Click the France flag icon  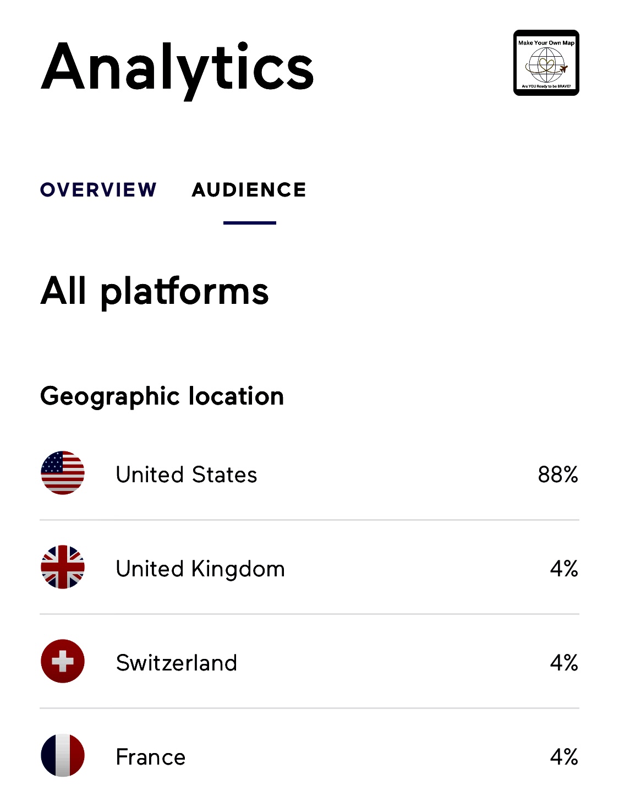[63, 755]
